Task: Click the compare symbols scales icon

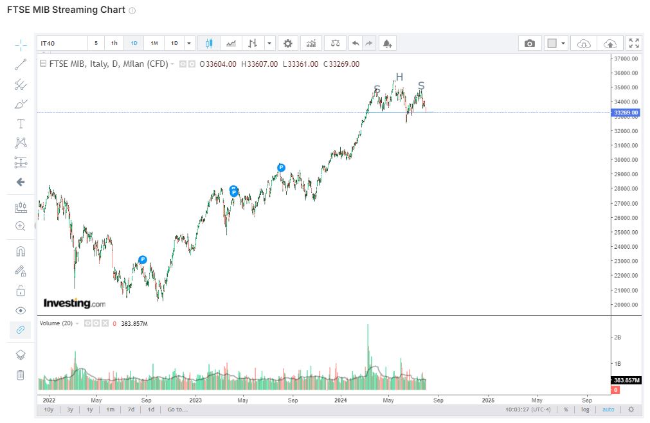Action: click(335, 43)
